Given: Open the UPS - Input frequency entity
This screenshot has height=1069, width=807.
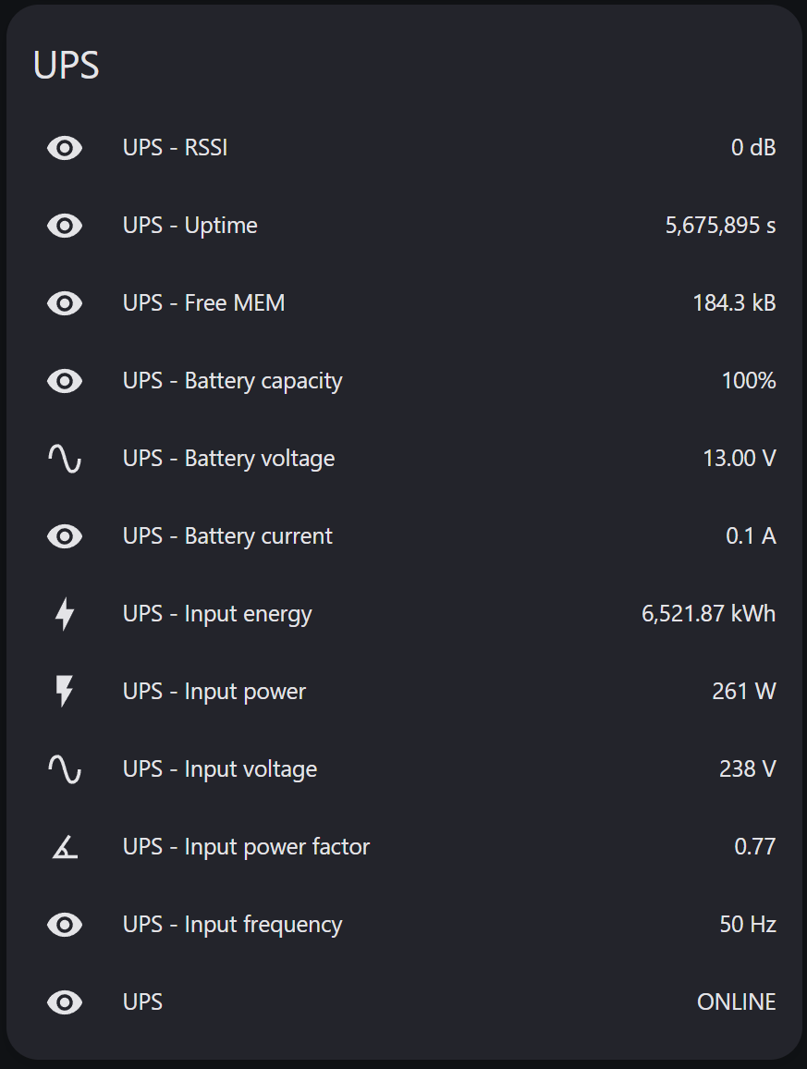Looking at the screenshot, I should [x=404, y=925].
